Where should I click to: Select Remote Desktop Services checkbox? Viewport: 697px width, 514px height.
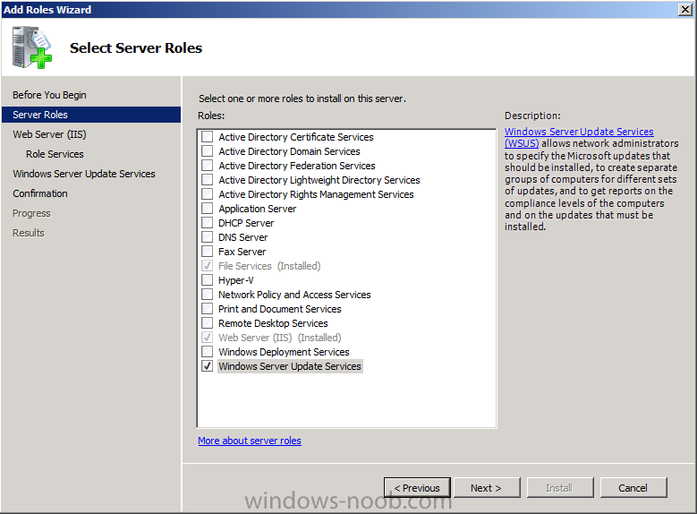coord(208,323)
